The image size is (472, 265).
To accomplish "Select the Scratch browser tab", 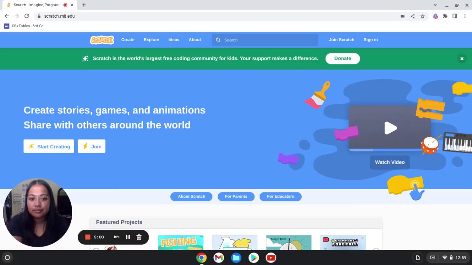I will pyautogui.click(x=40, y=5).
